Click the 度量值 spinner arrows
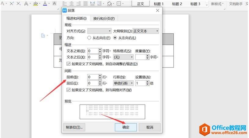Viewport: 249px width, 138px height. (148, 57)
